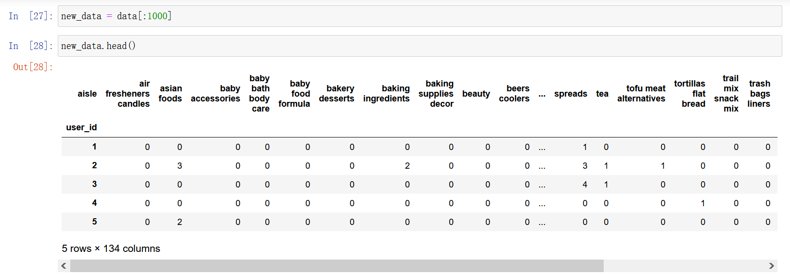Click the 'trail mix snack mix' column header
Image resolution: width=790 pixels, height=274 pixels.
[x=726, y=94]
